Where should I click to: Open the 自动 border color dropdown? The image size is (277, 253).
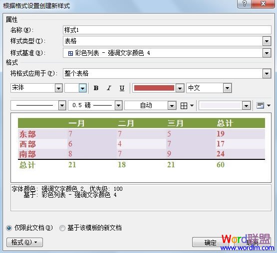tap(172, 106)
